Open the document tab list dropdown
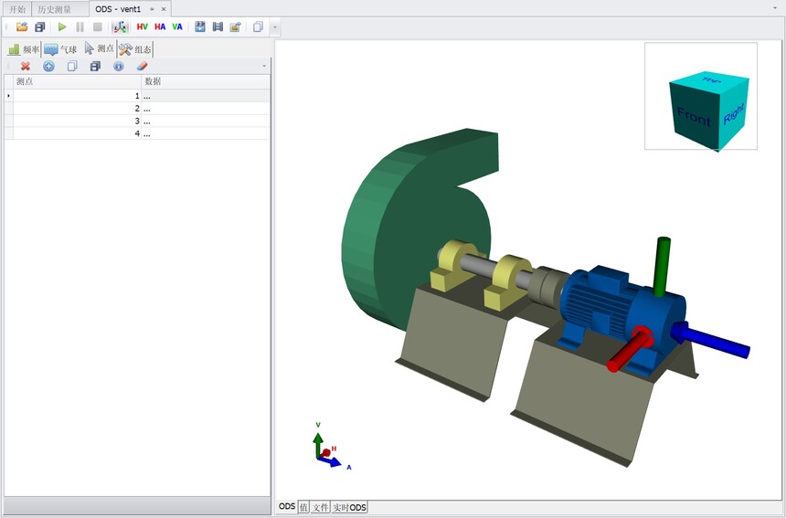The width and height of the screenshot is (786, 518). click(776, 7)
